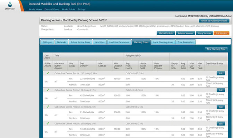Create a New Planning Zone
233x138 pixels.
click(216, 49)
